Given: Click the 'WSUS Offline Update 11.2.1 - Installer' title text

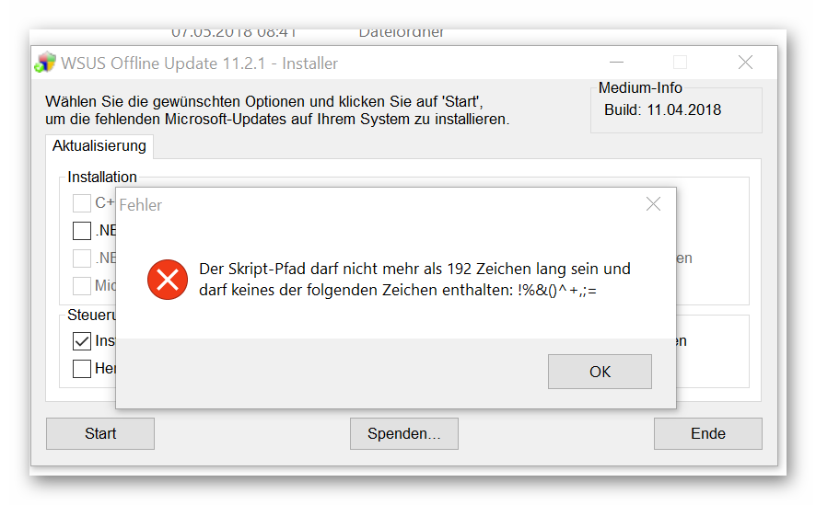Looking at the screenshot, I should coord(200,63).
